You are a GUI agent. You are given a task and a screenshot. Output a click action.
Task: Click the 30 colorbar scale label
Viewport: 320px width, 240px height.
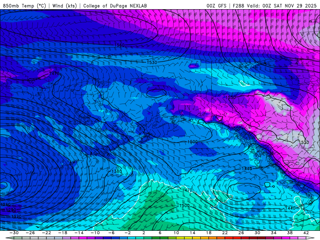[257, 233]
